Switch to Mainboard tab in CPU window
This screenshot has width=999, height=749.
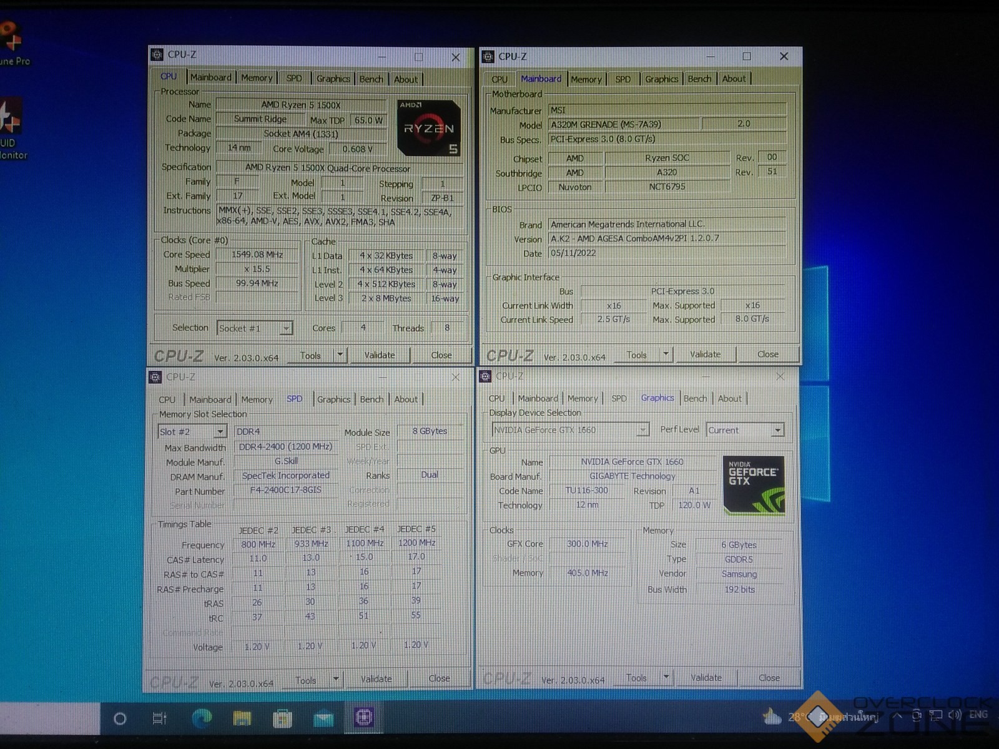[x=211, y=77]
